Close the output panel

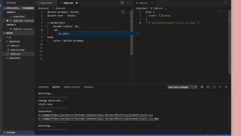226,87
